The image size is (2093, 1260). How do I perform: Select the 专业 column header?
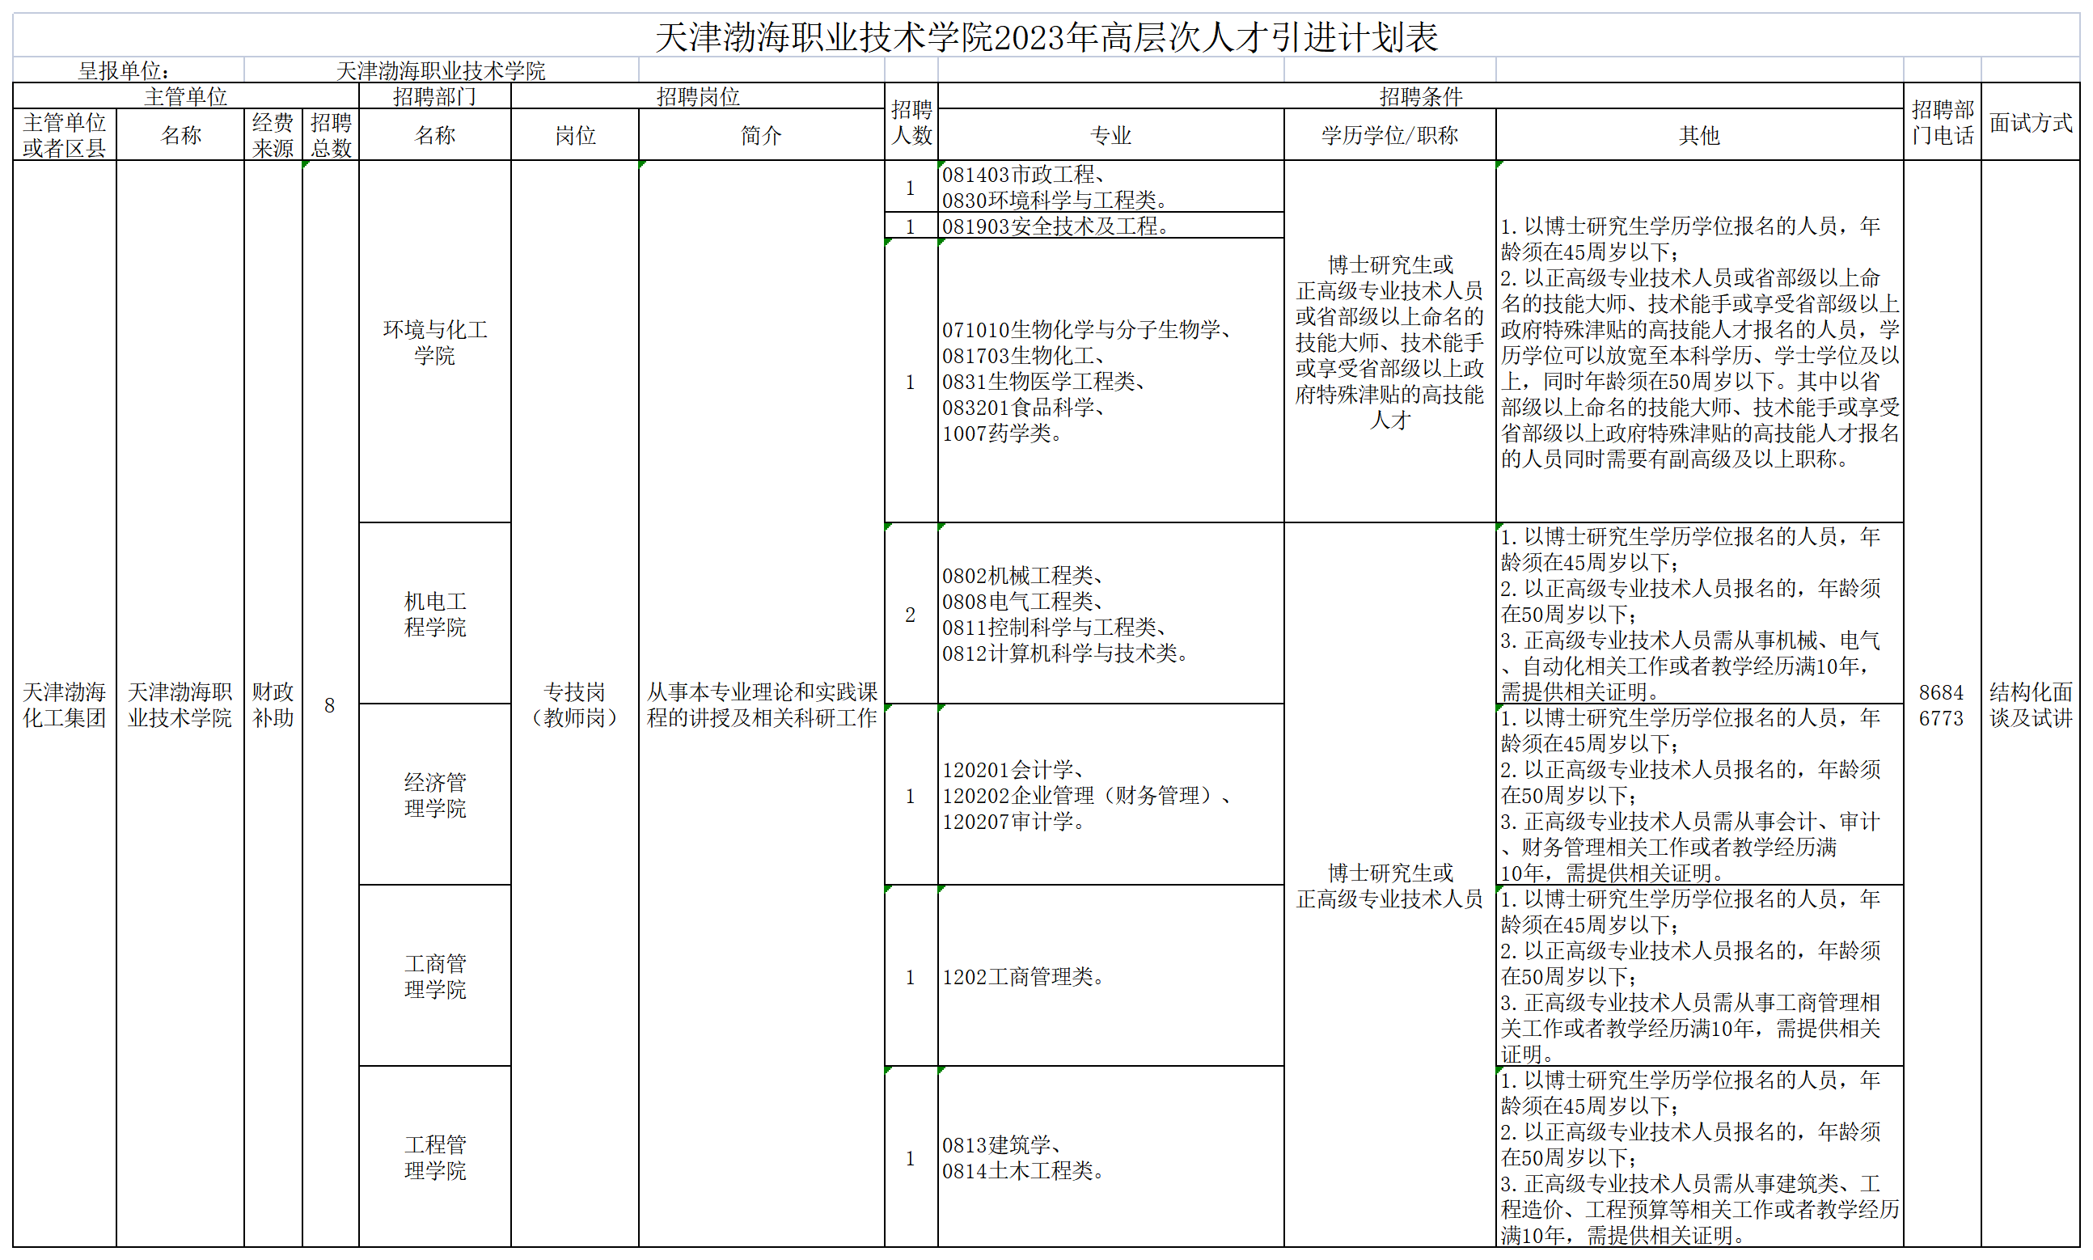1111,135
